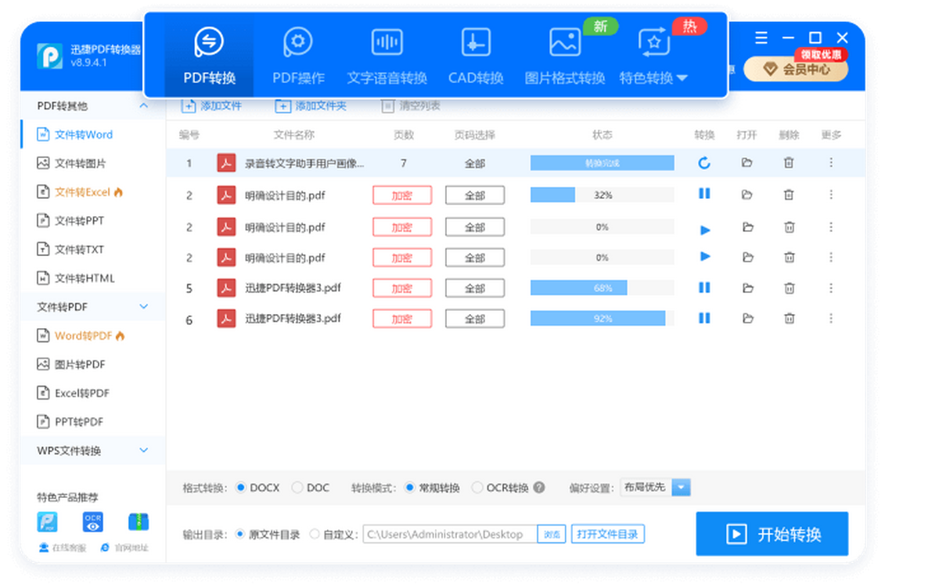Open the output folder for the completed file
The height and width of the screenshot is (588, 939).
(747, 162)
